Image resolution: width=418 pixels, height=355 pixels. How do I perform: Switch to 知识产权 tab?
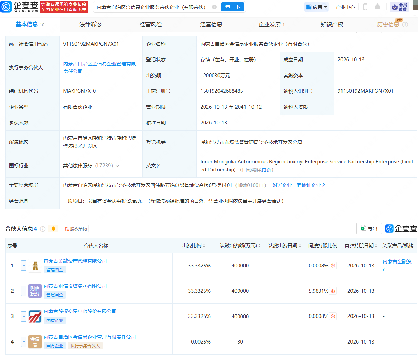click(x=332, y=24)
